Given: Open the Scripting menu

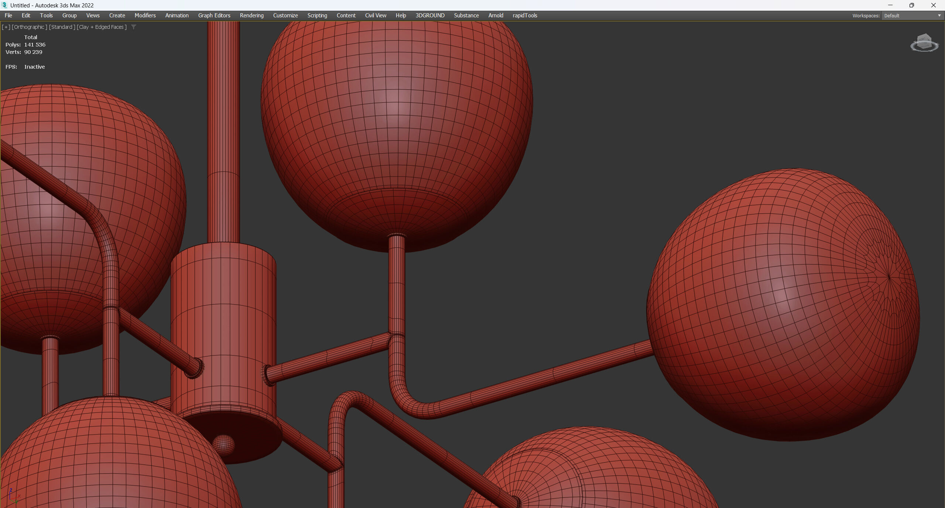Looking at the screenshot, I should pyautogui.click(x=317, y=16).
